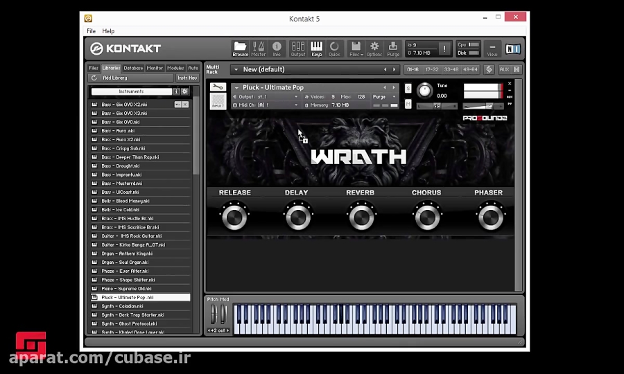Click the RELEASE knob
This screenshot has width=624, height=374.
(x=234, y=217)
